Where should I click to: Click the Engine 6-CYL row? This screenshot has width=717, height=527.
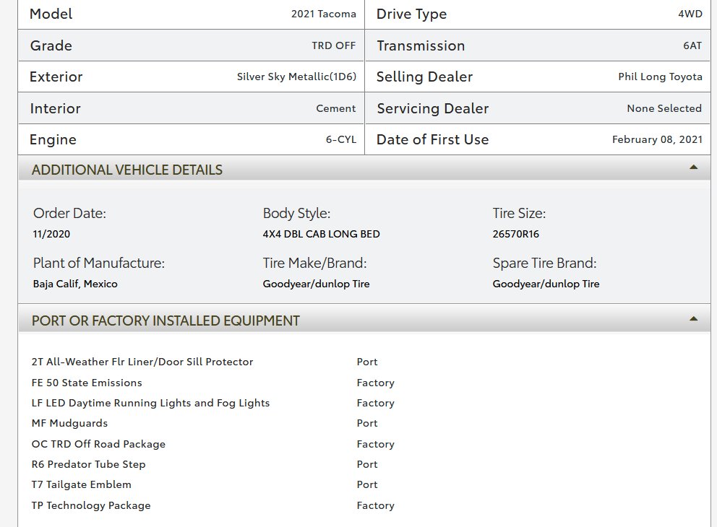[x=191, y=140]
